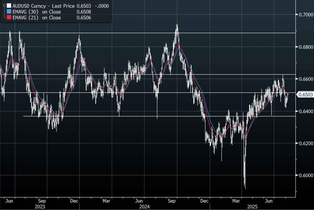Click the 0.7000 label on price axis
Viewport: 314px width, 210px height.
tap(304, 15)
